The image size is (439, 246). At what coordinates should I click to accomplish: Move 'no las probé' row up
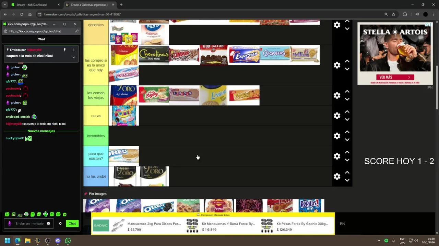click(x=347, y=172)
